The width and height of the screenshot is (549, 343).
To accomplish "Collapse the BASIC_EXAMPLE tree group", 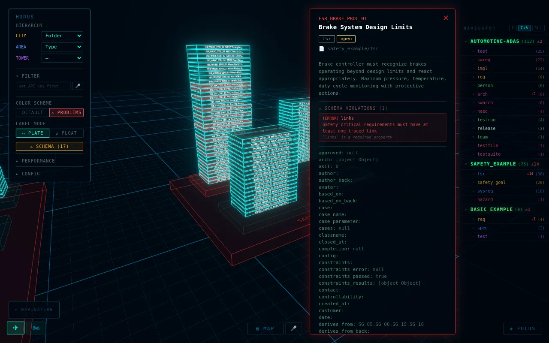I will (x=466, y=210).
